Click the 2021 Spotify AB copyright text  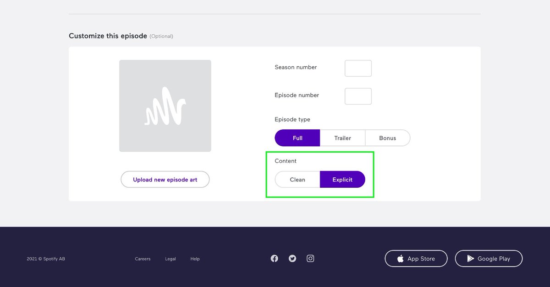point(46,258)
